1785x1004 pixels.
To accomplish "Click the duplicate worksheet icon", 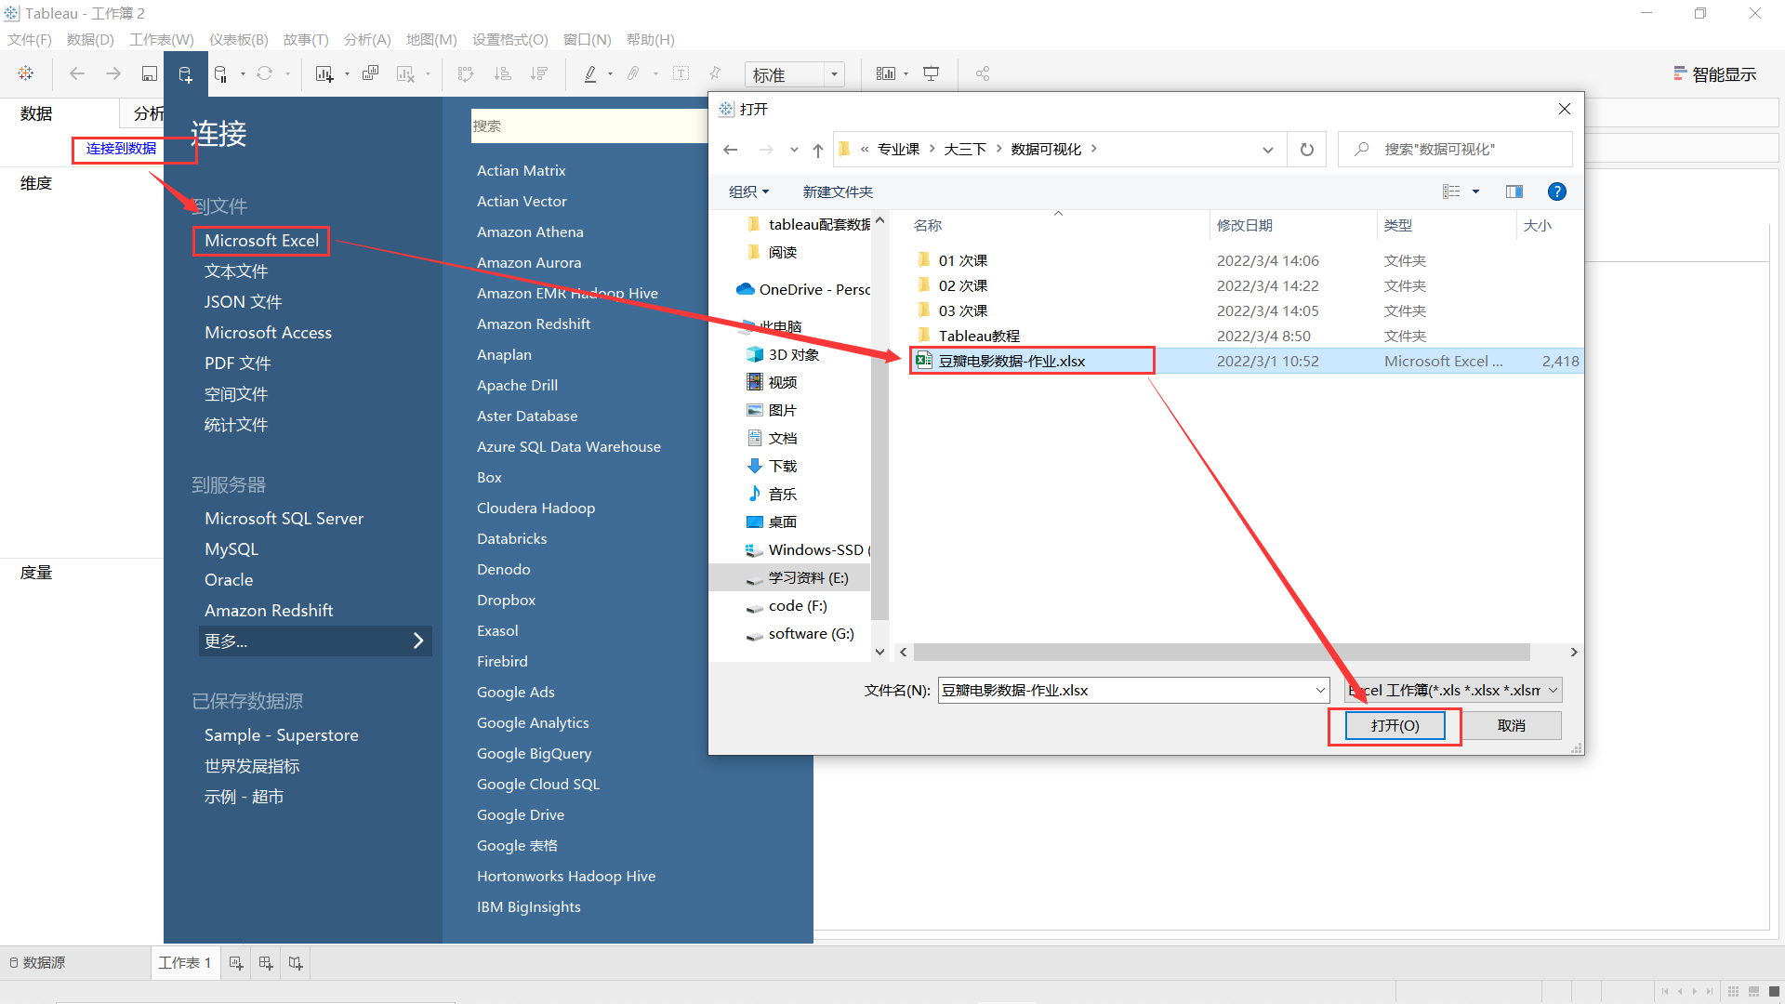I will [370, 73].
